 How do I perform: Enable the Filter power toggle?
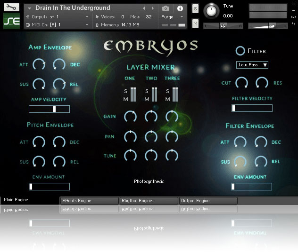click(x=240, y=51)
